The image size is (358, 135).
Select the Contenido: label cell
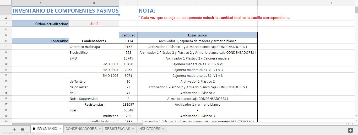point(40,41)
